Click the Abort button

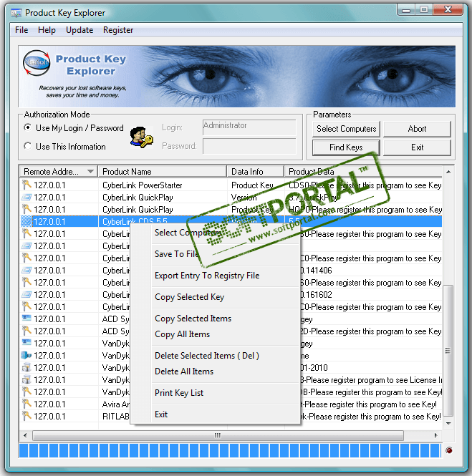pos(417,129)
